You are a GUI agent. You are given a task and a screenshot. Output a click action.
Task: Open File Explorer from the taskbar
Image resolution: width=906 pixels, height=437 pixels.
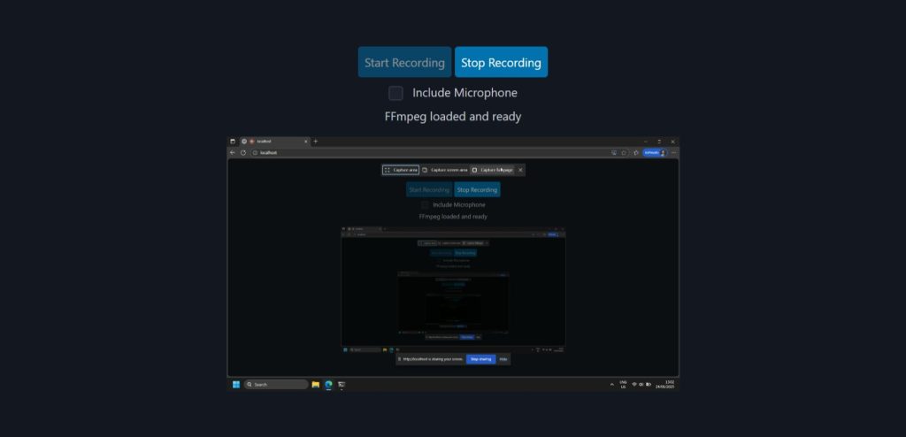coord(316,385)
